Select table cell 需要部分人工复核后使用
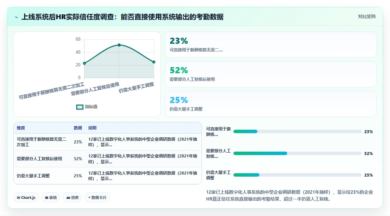Viewport: 390px width, 216px height. [x=39, y=159]
